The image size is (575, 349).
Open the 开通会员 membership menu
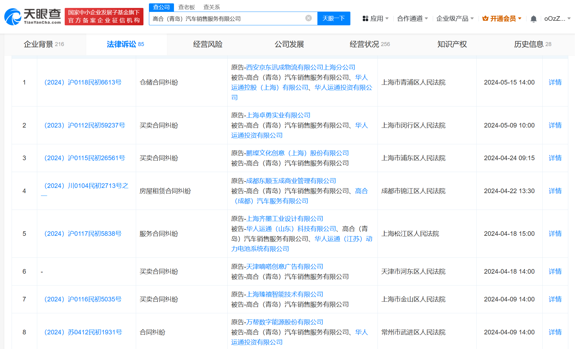coord(502,19)
